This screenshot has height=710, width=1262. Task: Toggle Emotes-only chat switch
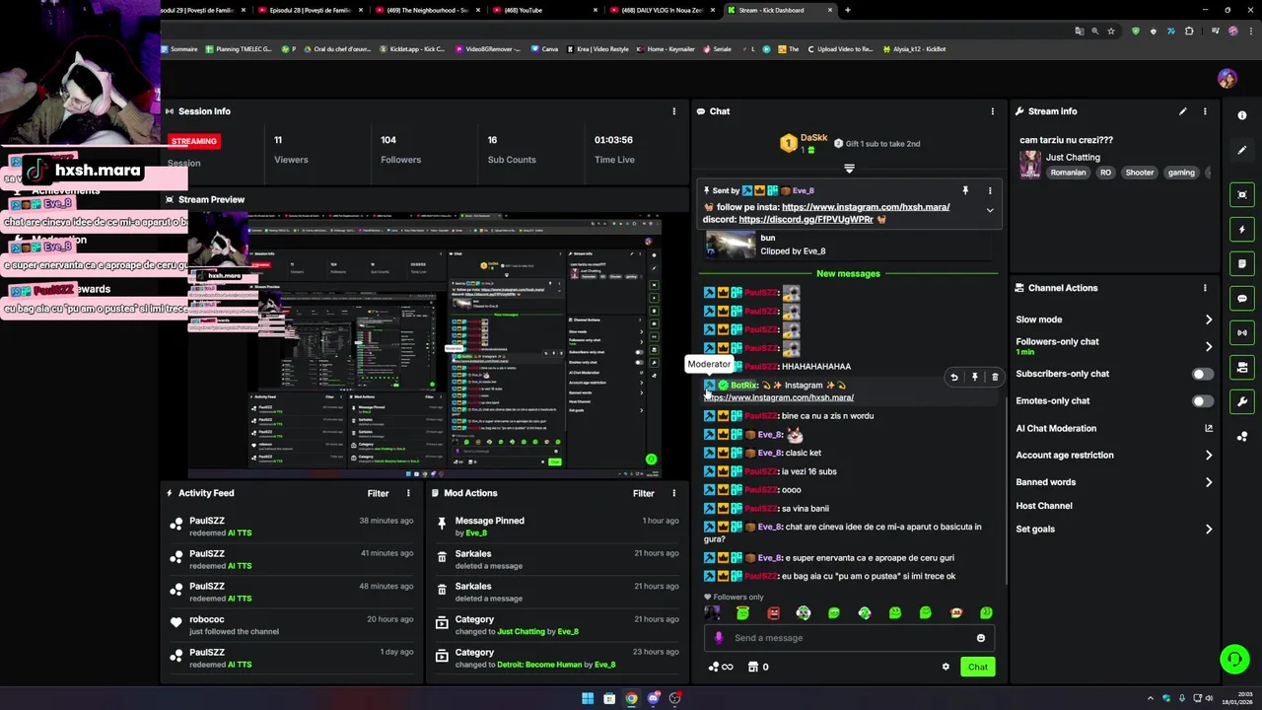(1202, 401)
